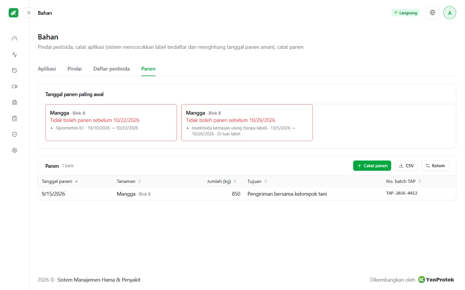Click the green leaf app logo
465x290 pixels.
14,13
